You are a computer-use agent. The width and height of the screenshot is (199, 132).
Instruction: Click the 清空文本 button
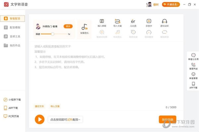tap(39, 106)
